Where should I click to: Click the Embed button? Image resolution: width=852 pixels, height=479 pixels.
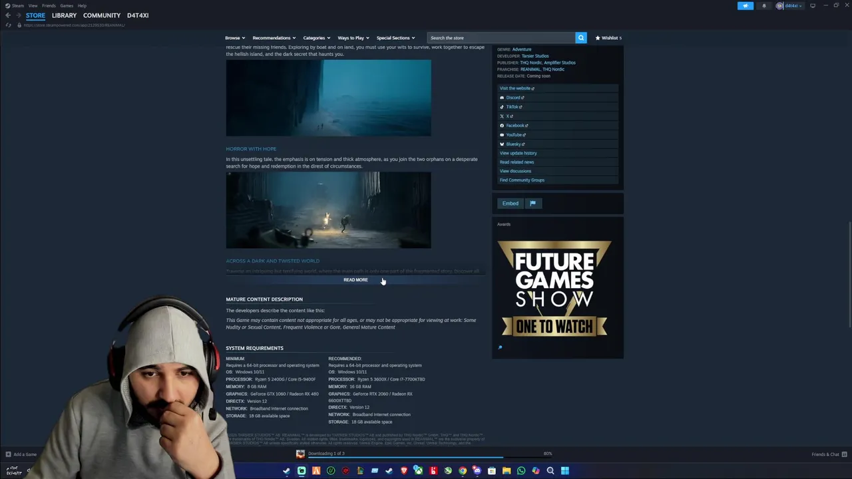[x=511, y=204]
